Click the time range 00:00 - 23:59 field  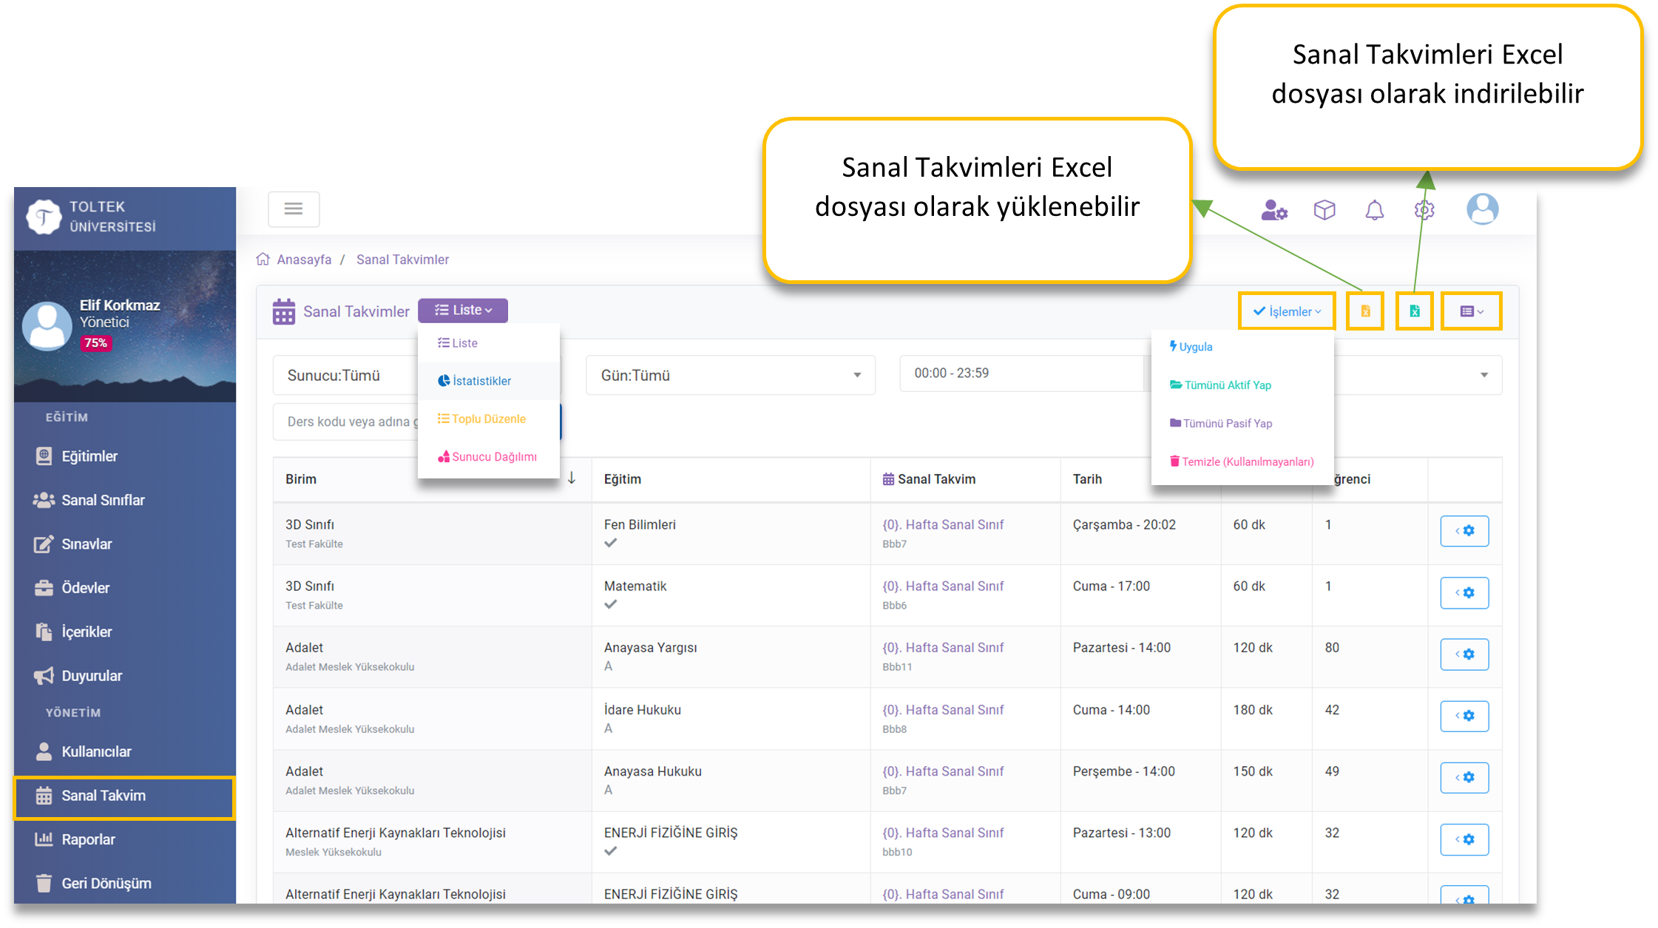[x=1021, y=373]
